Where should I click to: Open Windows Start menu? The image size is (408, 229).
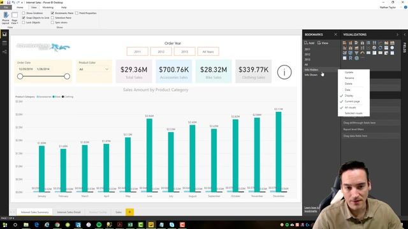[4, 225]
